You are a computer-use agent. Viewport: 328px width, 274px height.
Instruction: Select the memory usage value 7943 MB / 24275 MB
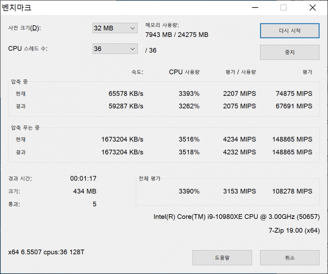[177, 35]
